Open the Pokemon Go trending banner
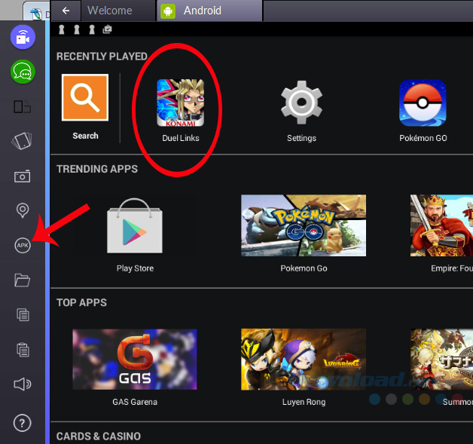 [304, 225]
